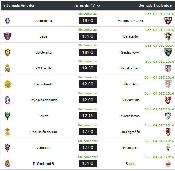Click the Amorebieta club crest
The width and height of the screenshot is (175, 171).
8,20
